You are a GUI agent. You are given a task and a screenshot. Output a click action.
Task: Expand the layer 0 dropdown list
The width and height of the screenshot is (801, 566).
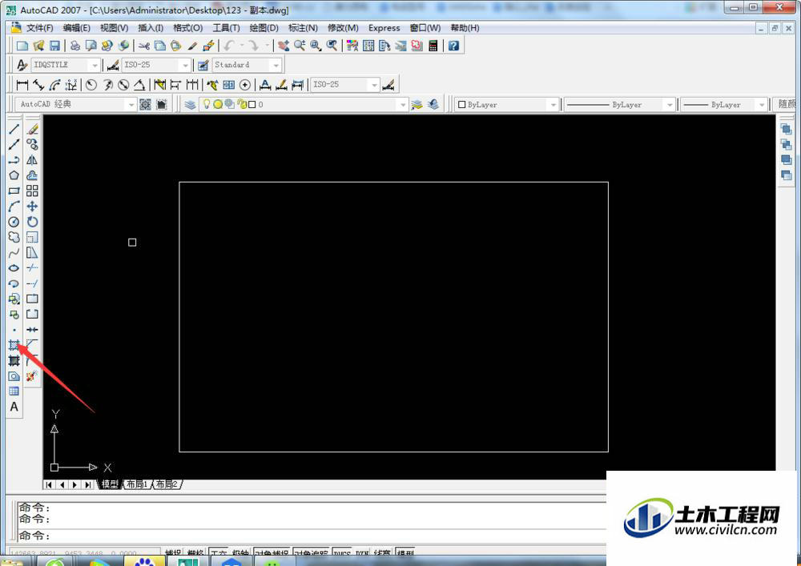coord(403,105)
